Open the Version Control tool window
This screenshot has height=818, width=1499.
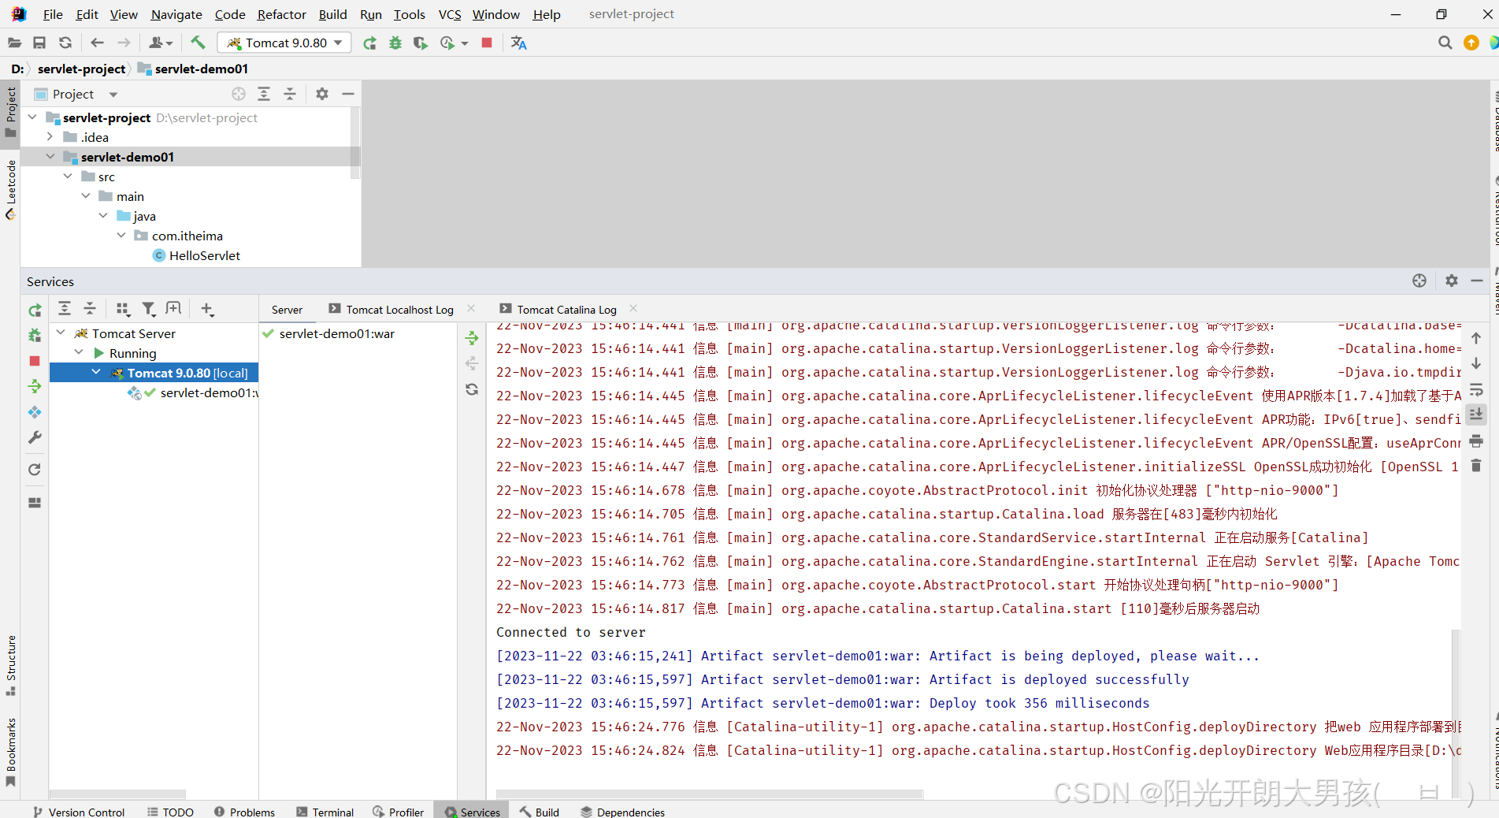click(x=79, y=812)
